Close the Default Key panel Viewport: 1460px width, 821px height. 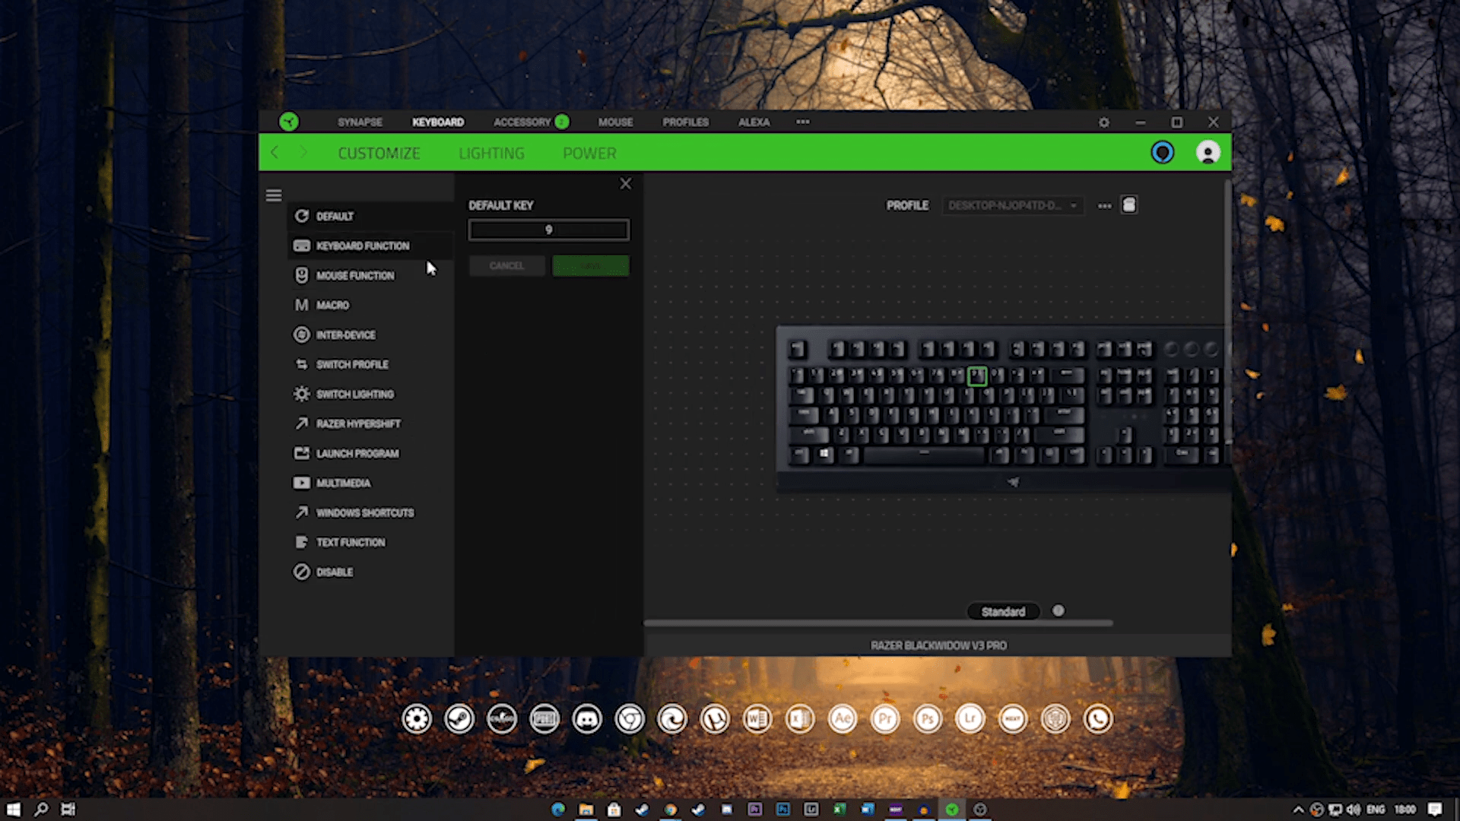[x=625, y=184]
